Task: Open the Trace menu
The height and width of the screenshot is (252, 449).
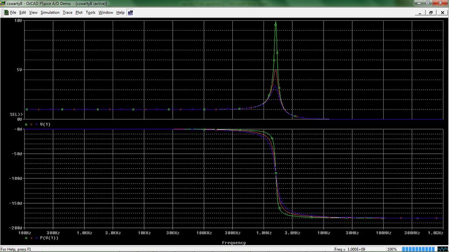Action: pyautogui.click(x=68, y=13)
